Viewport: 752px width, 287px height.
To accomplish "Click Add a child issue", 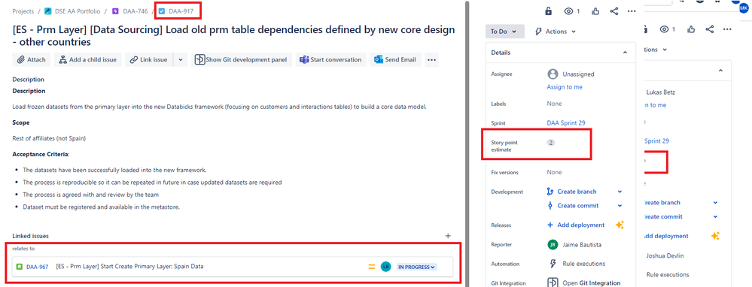I will 87,60.
